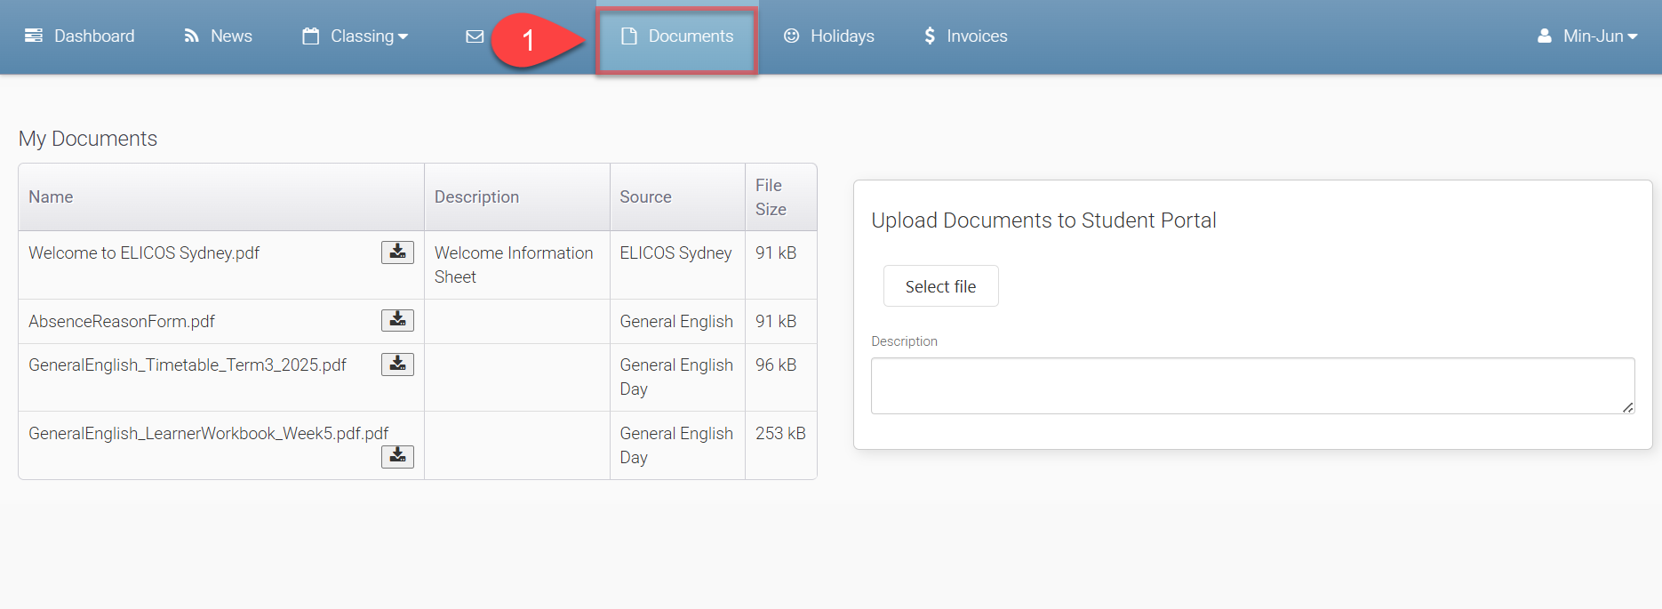Screen dimensions: 1662x609
Task: Expand the Classing dropdown menu
Action: point(356,36)
